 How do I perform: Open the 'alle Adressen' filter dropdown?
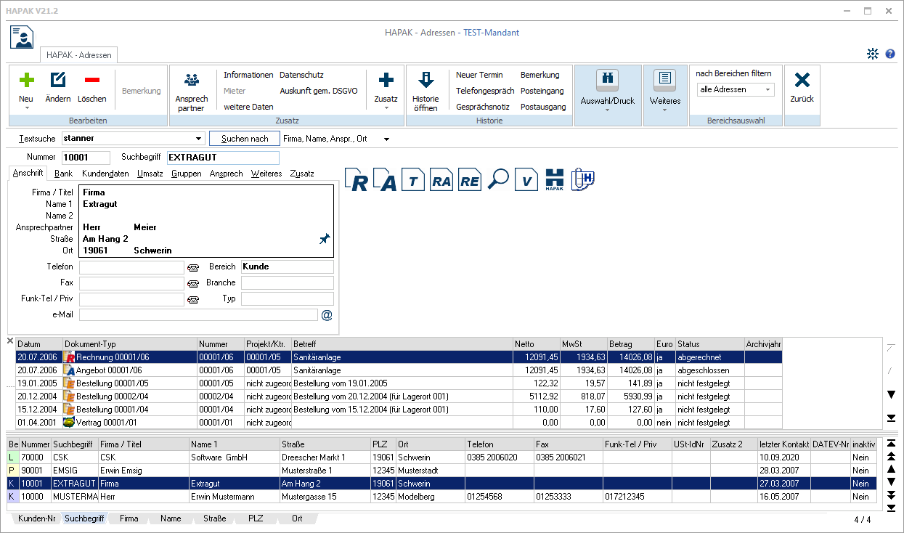point(767,90)
